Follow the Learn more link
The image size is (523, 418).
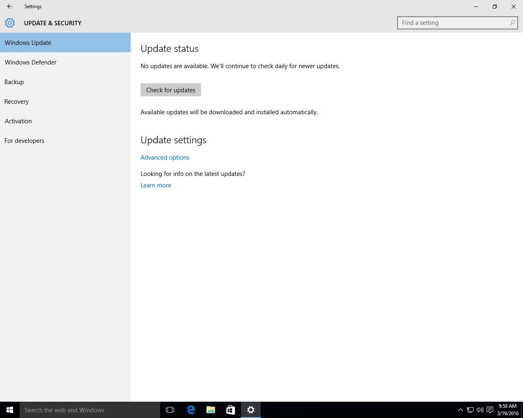click(x=156, y=185)
